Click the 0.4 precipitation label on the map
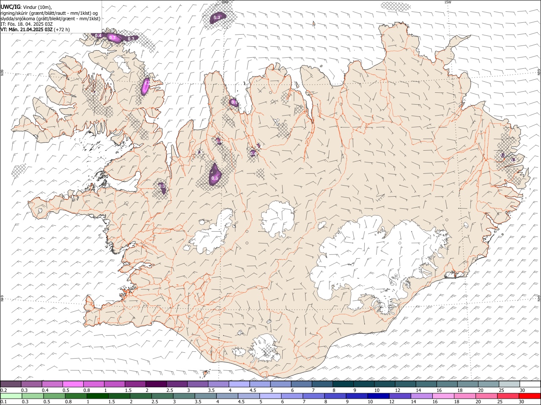The height and width of the screenshot is (405, 541). tap(98, 36)
